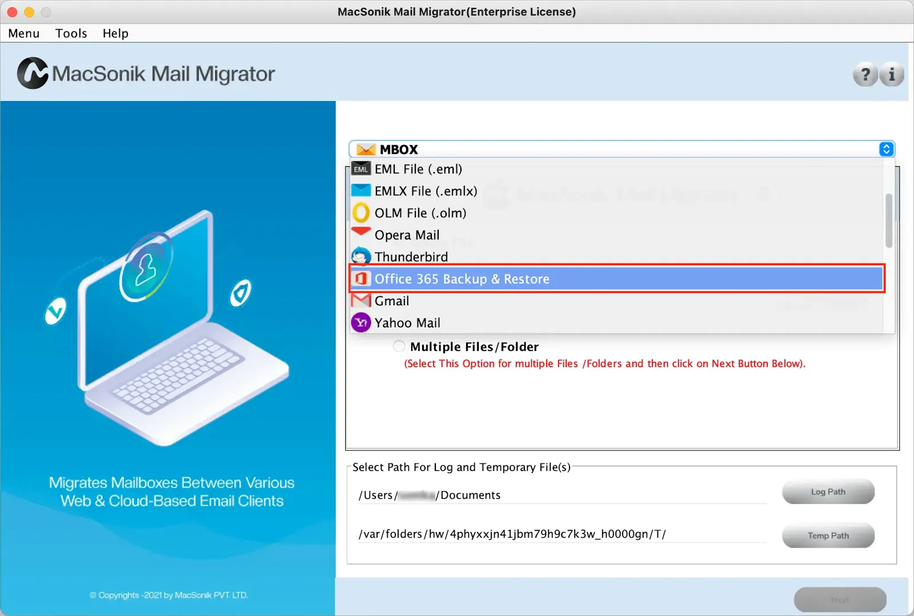This screenshot has height=616, width=914.
Task: Click the Temp Path button
Action: pyautogui.click(x=828, y=536)
